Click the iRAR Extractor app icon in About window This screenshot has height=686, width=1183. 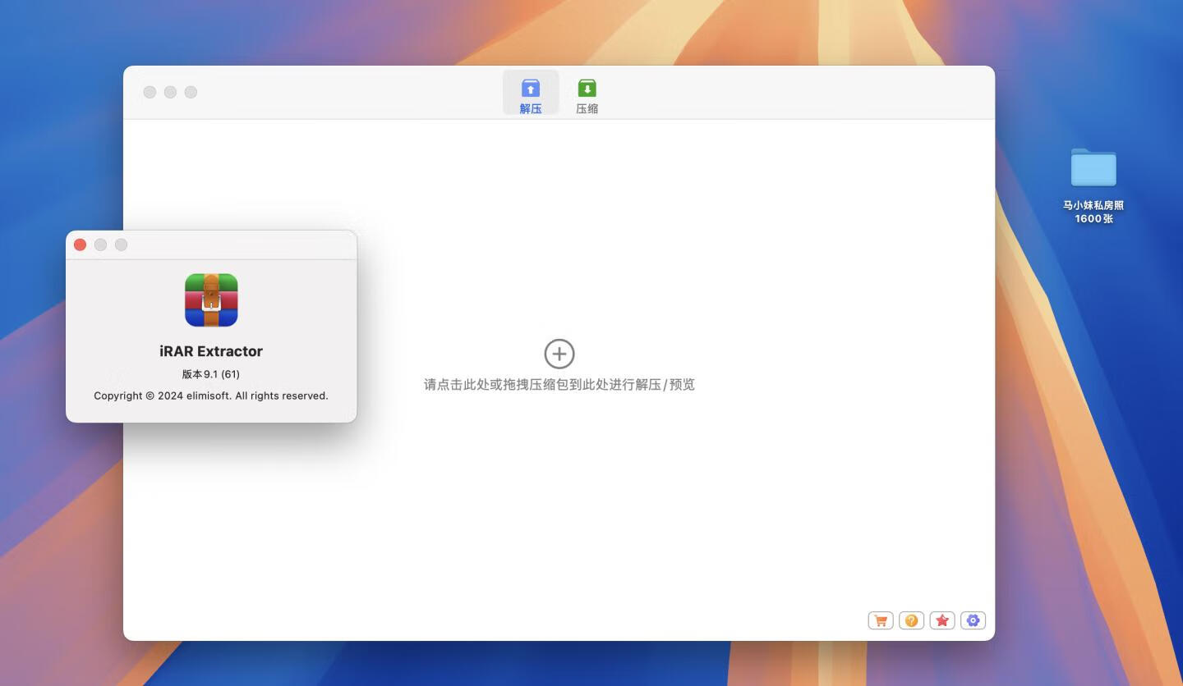click(x=211, y=300)
